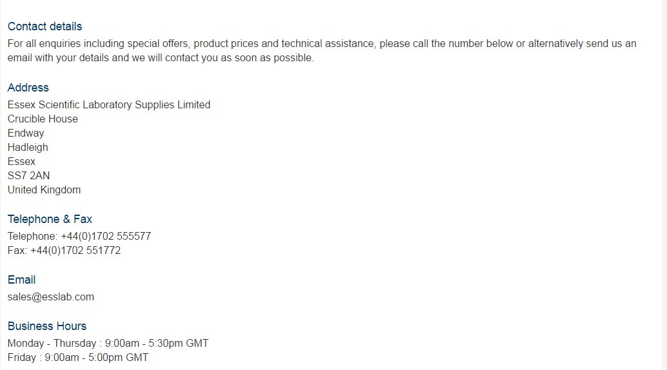The height and width of the screenshot is (370, 667).
Task: Click the Address section heading
Action: [28, 88]
